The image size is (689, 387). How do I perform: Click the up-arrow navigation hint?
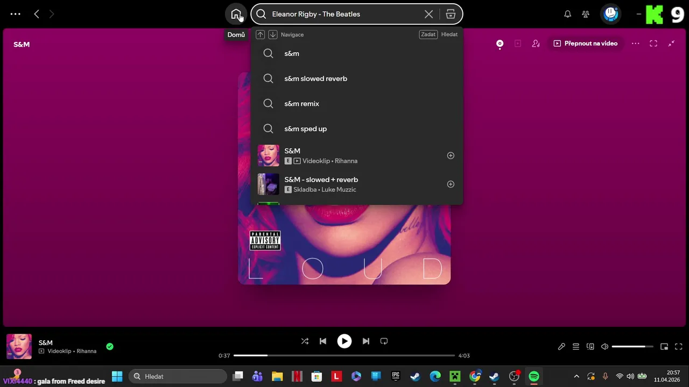[260, 34]
